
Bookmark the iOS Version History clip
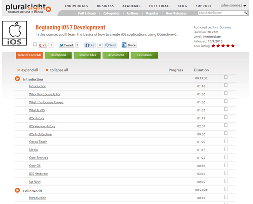tap(226, 125)
